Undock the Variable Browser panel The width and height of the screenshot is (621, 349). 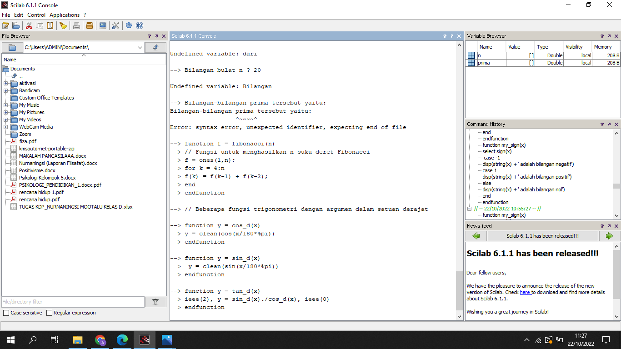pyautogui.click(x=609, y=36)
